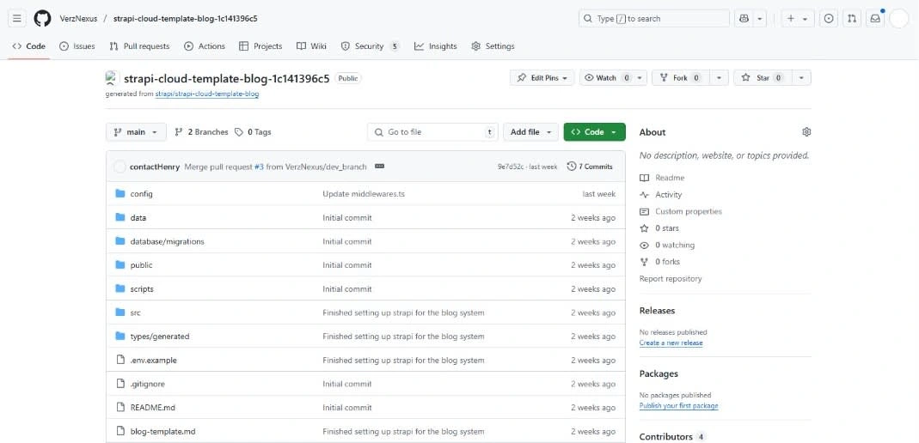Open the 2 Branches link
This screenshot has width=919, height=443.
click(202, 132)
